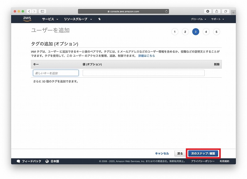Screen dimensions: 247x179
Task: Go to wizard step 5
Action: pos(216,32)
